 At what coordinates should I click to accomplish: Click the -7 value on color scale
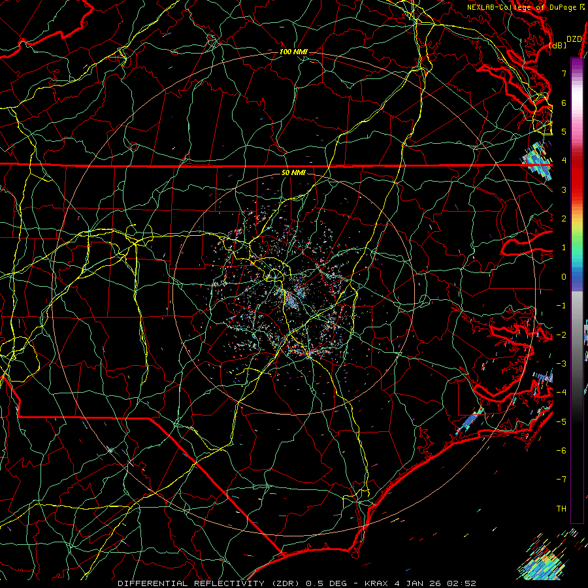(x=561, y=480)
